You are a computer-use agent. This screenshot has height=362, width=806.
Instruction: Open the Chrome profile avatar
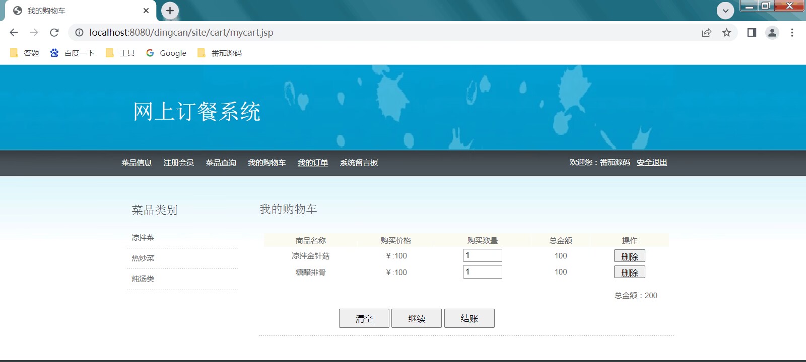pyautogui.click(x=772, y=33)
